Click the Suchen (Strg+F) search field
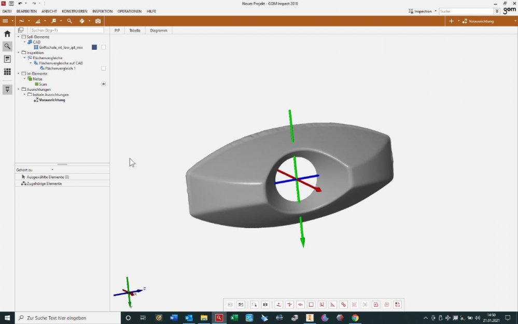Viewport: 518px width, 324px height. pyautogui.click(x=67, y=30)
